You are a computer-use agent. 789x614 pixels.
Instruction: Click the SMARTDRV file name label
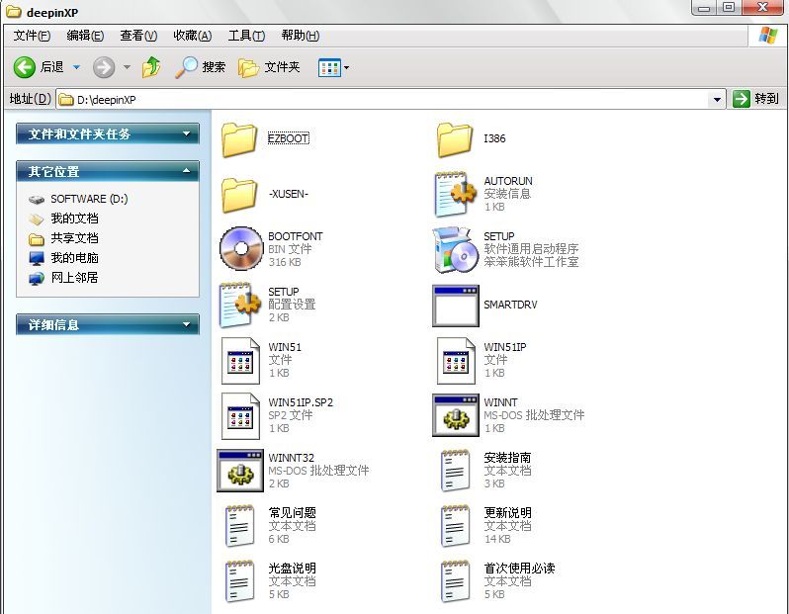tap(510, 305)
